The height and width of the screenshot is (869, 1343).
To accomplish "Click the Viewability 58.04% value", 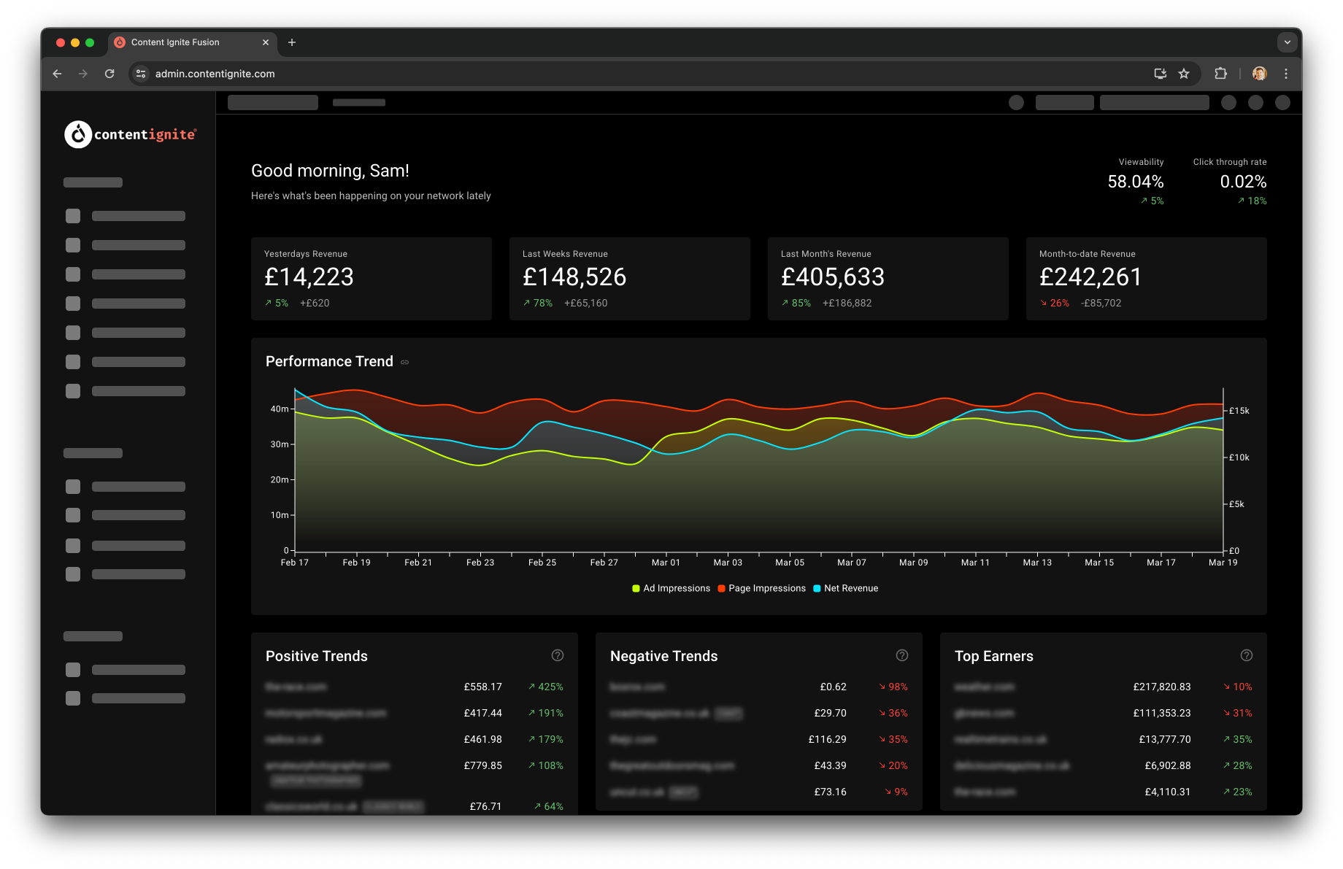I will 1136,182.
